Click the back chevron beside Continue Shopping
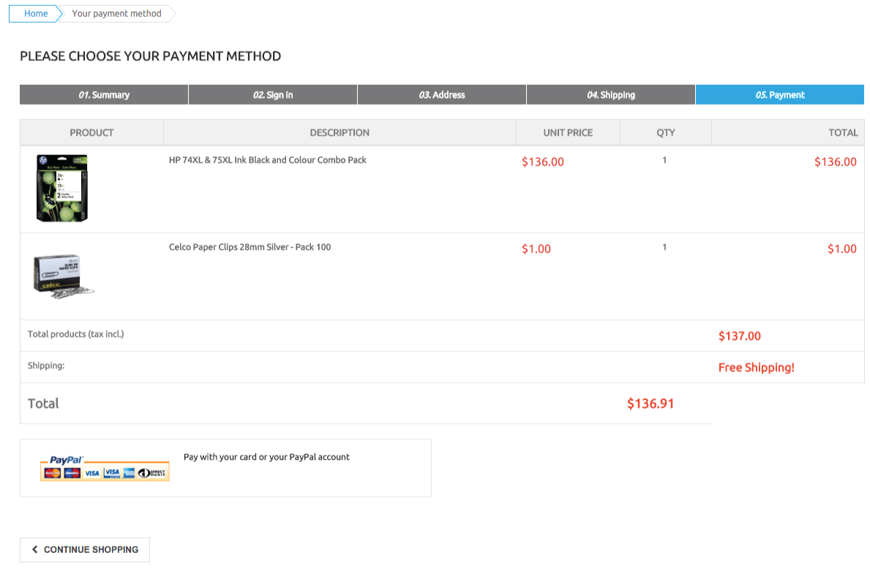The width and height of the screenshot is (870, 572). point(34,549)
